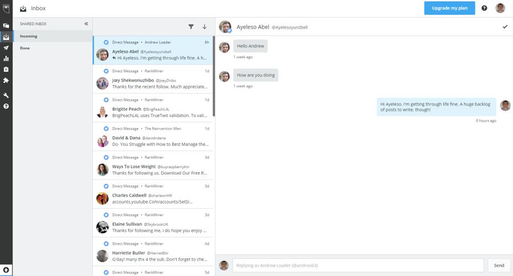
Task: Open Charles Caldwell message
Action: click(153, 194)
